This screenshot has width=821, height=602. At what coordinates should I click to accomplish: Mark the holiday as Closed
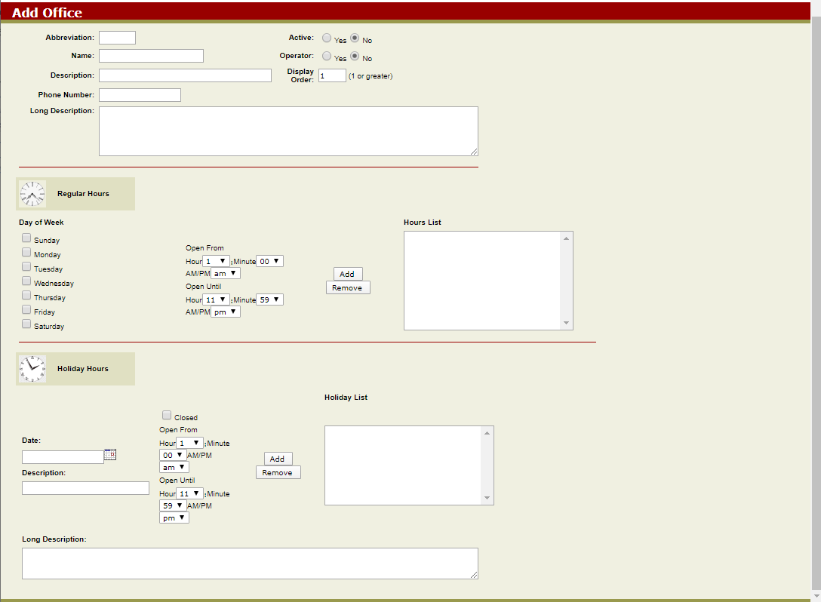pyautogui.click(x=166, y=414)
